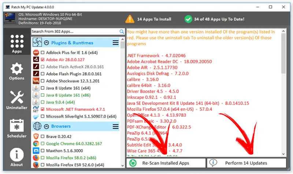Click the Perform 14 Updates button
293x174 pixels.
246,163
